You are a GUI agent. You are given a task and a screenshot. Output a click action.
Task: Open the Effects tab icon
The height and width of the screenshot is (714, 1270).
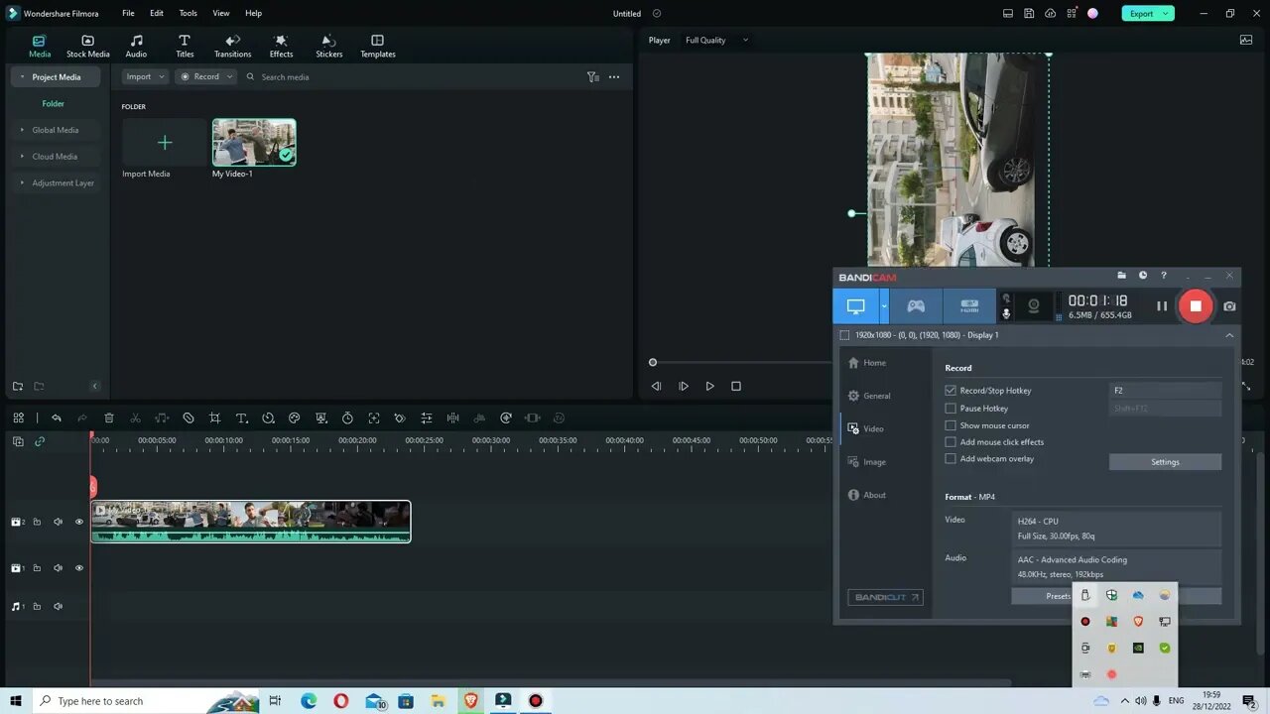pos(281,46)
